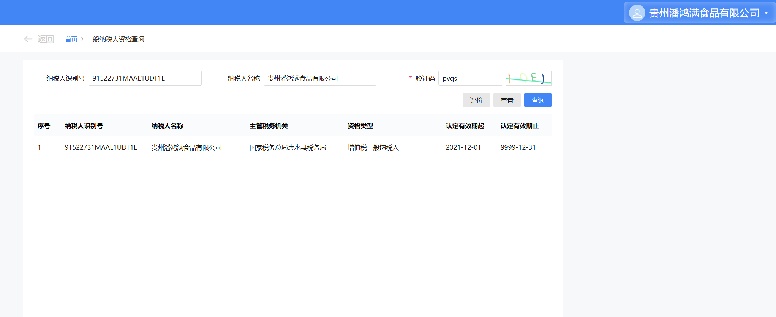Select the 国家税务总局惠水县税务局 table cell
The height and width of the screenshot is (317, 776).
click(288, 147)
